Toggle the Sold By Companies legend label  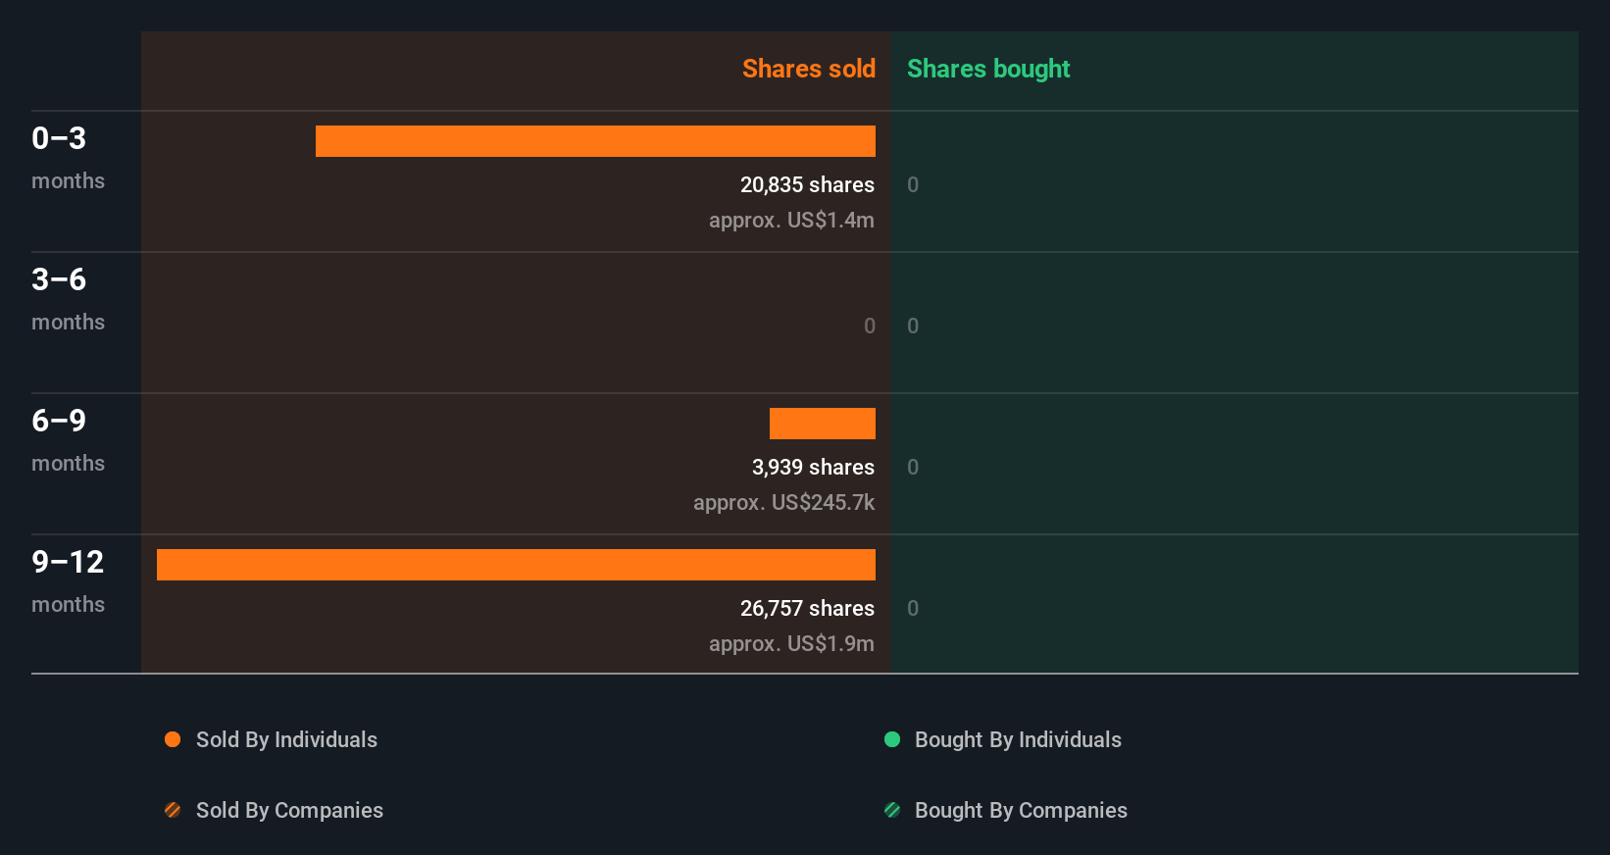[289, 811]
